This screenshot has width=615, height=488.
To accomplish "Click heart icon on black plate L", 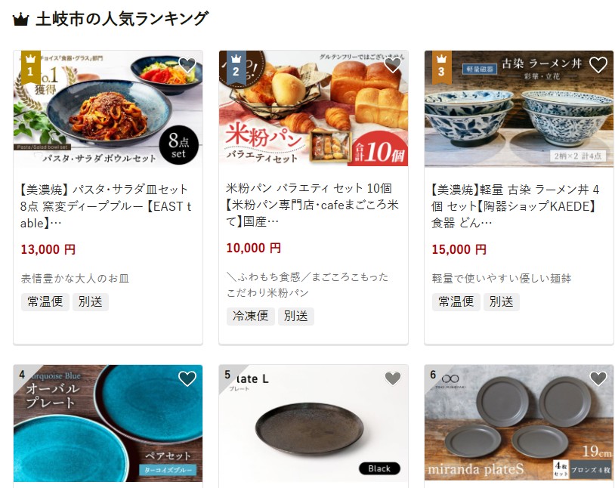I will click(393, 378).
